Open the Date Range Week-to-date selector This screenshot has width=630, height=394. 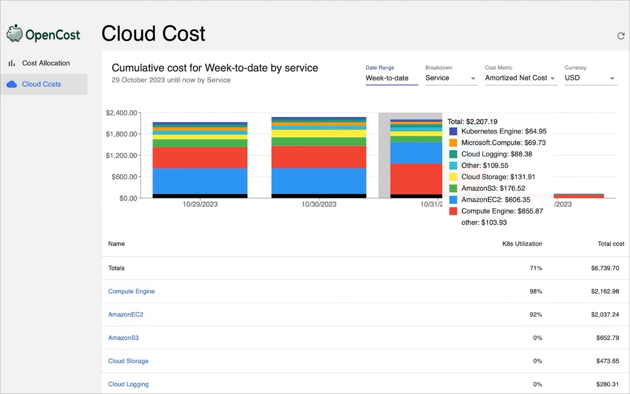392,78
